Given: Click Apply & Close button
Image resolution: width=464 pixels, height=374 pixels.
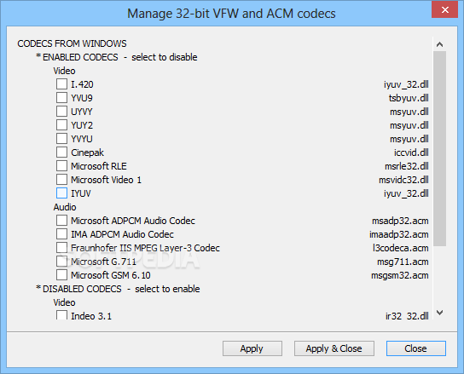Looking at the screenshot, I should (x=334, y=348).
